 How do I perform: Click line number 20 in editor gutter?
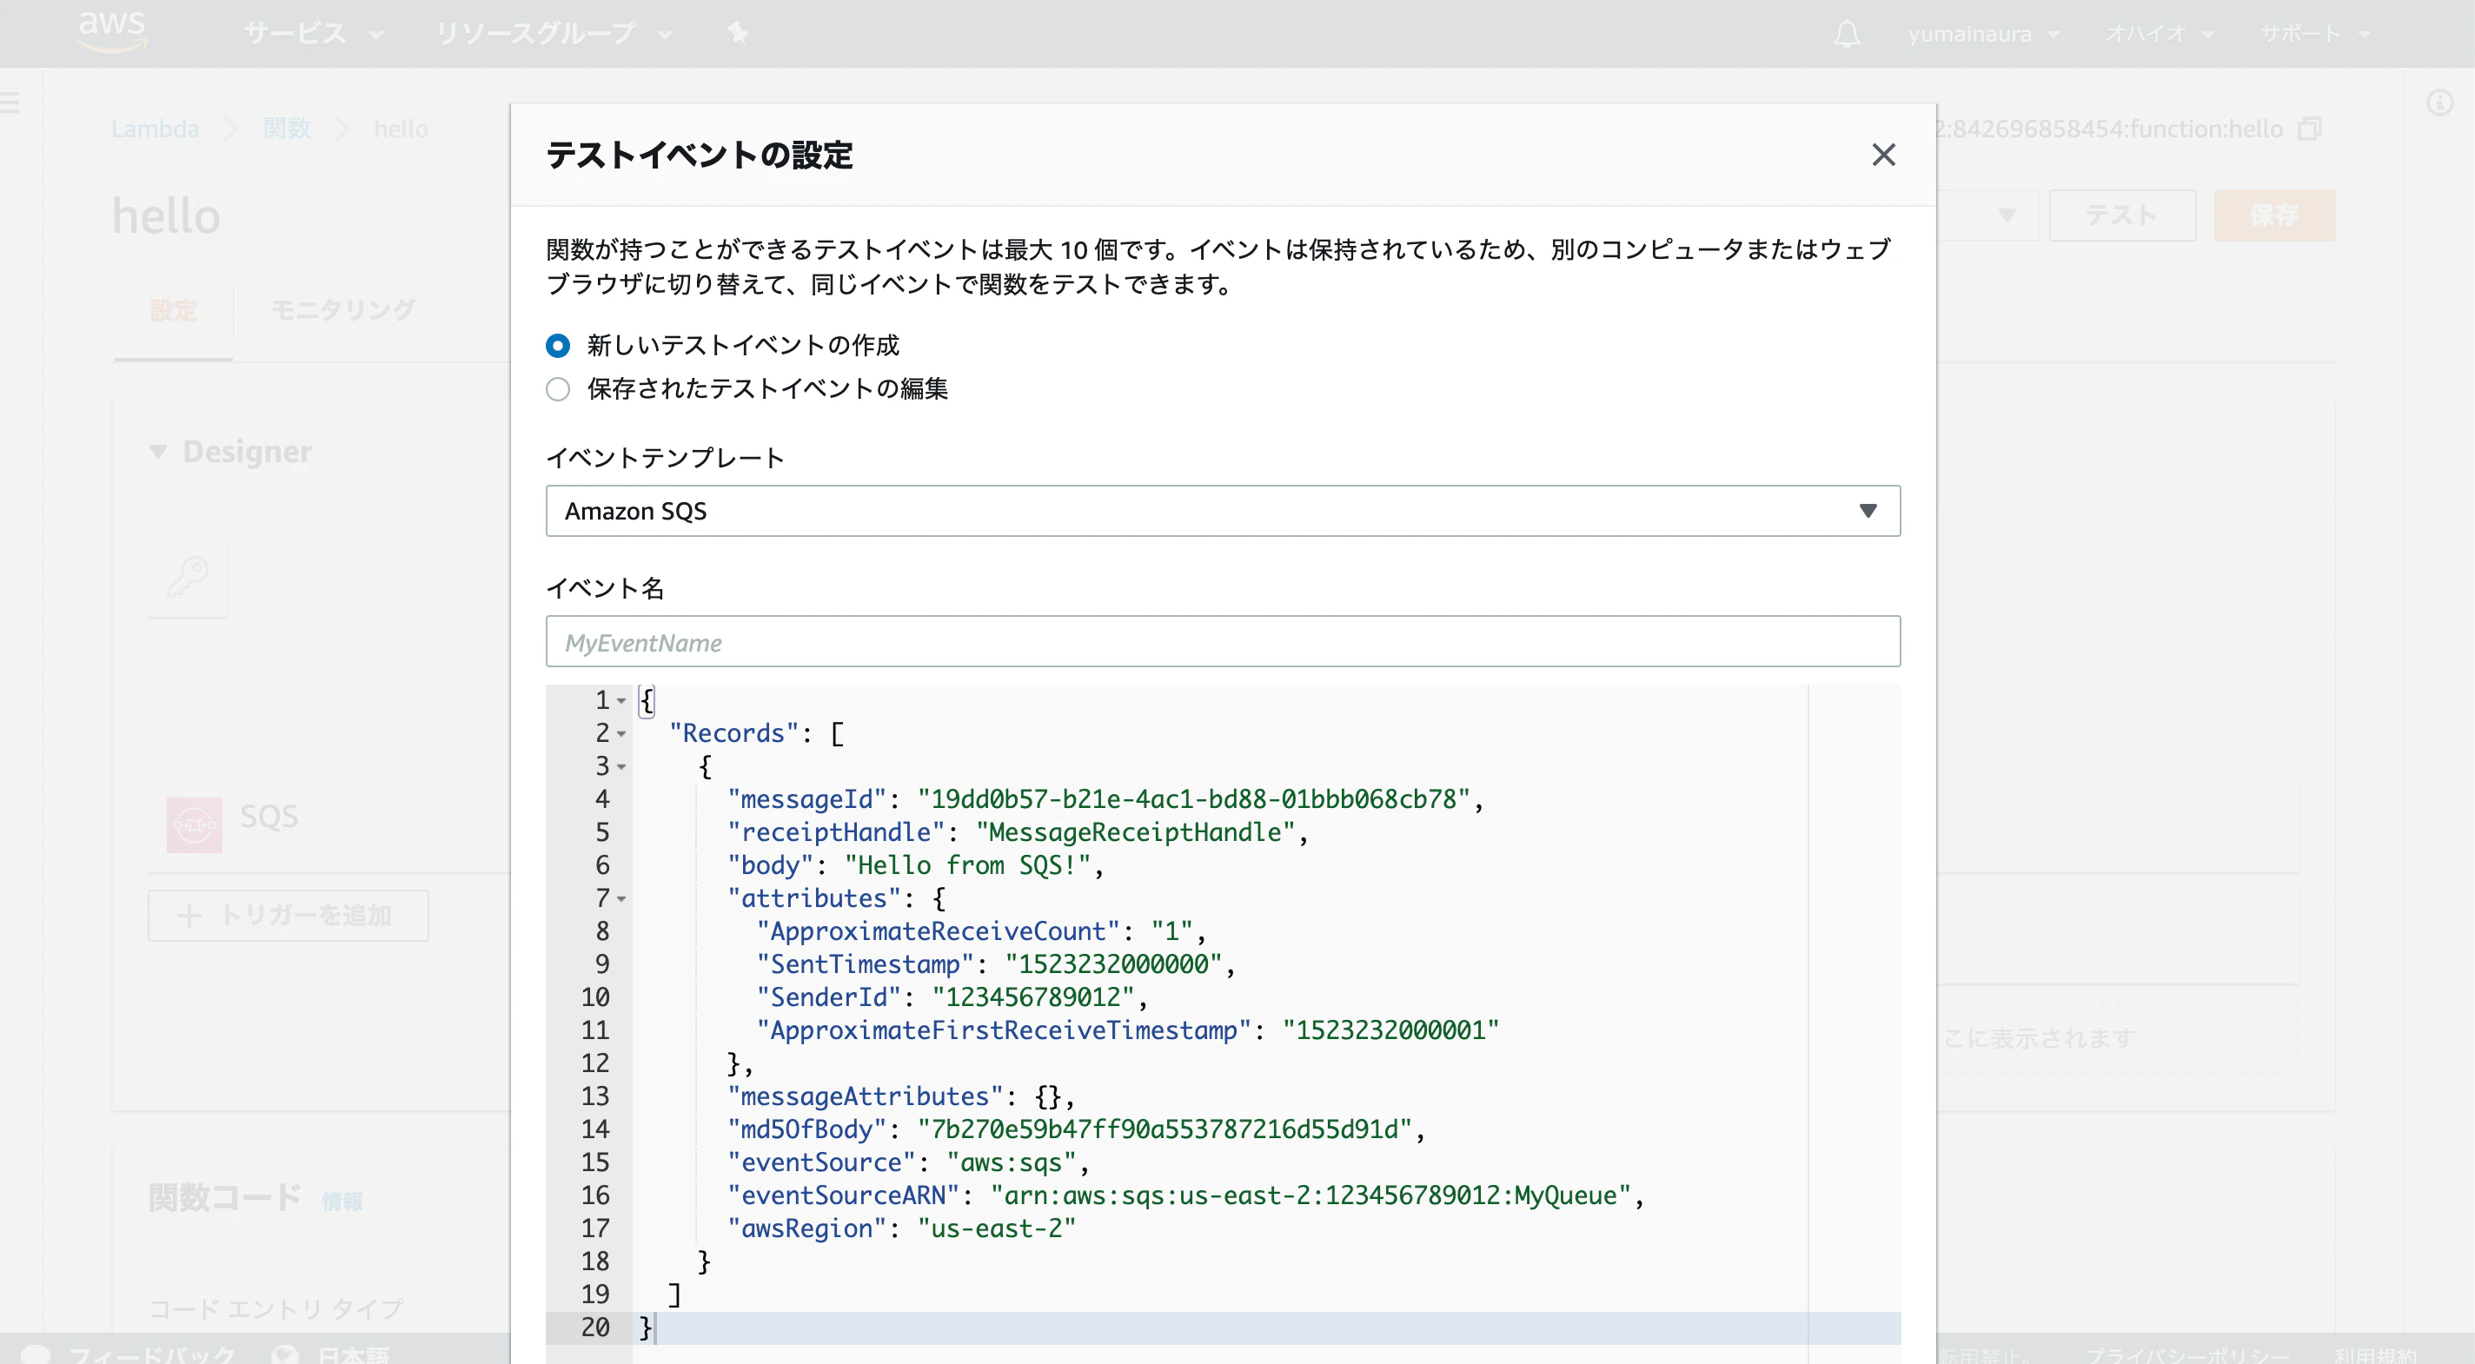click(594, 1328)
